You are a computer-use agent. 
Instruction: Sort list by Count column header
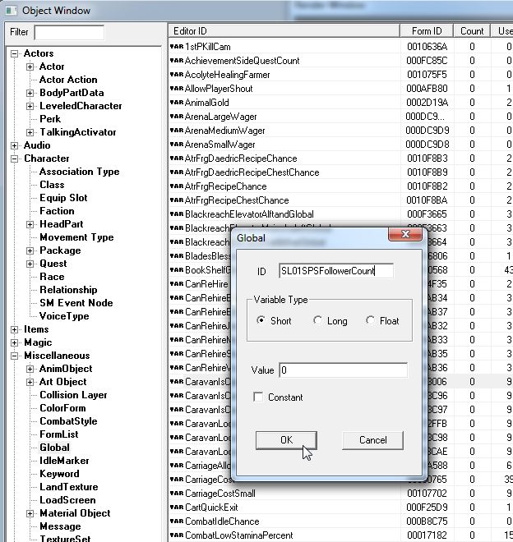coord(472,31)
